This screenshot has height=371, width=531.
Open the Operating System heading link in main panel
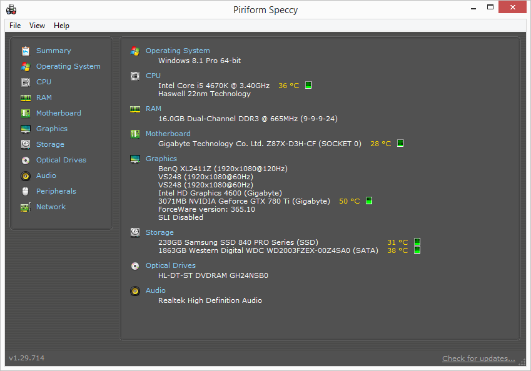click(178, 51)
